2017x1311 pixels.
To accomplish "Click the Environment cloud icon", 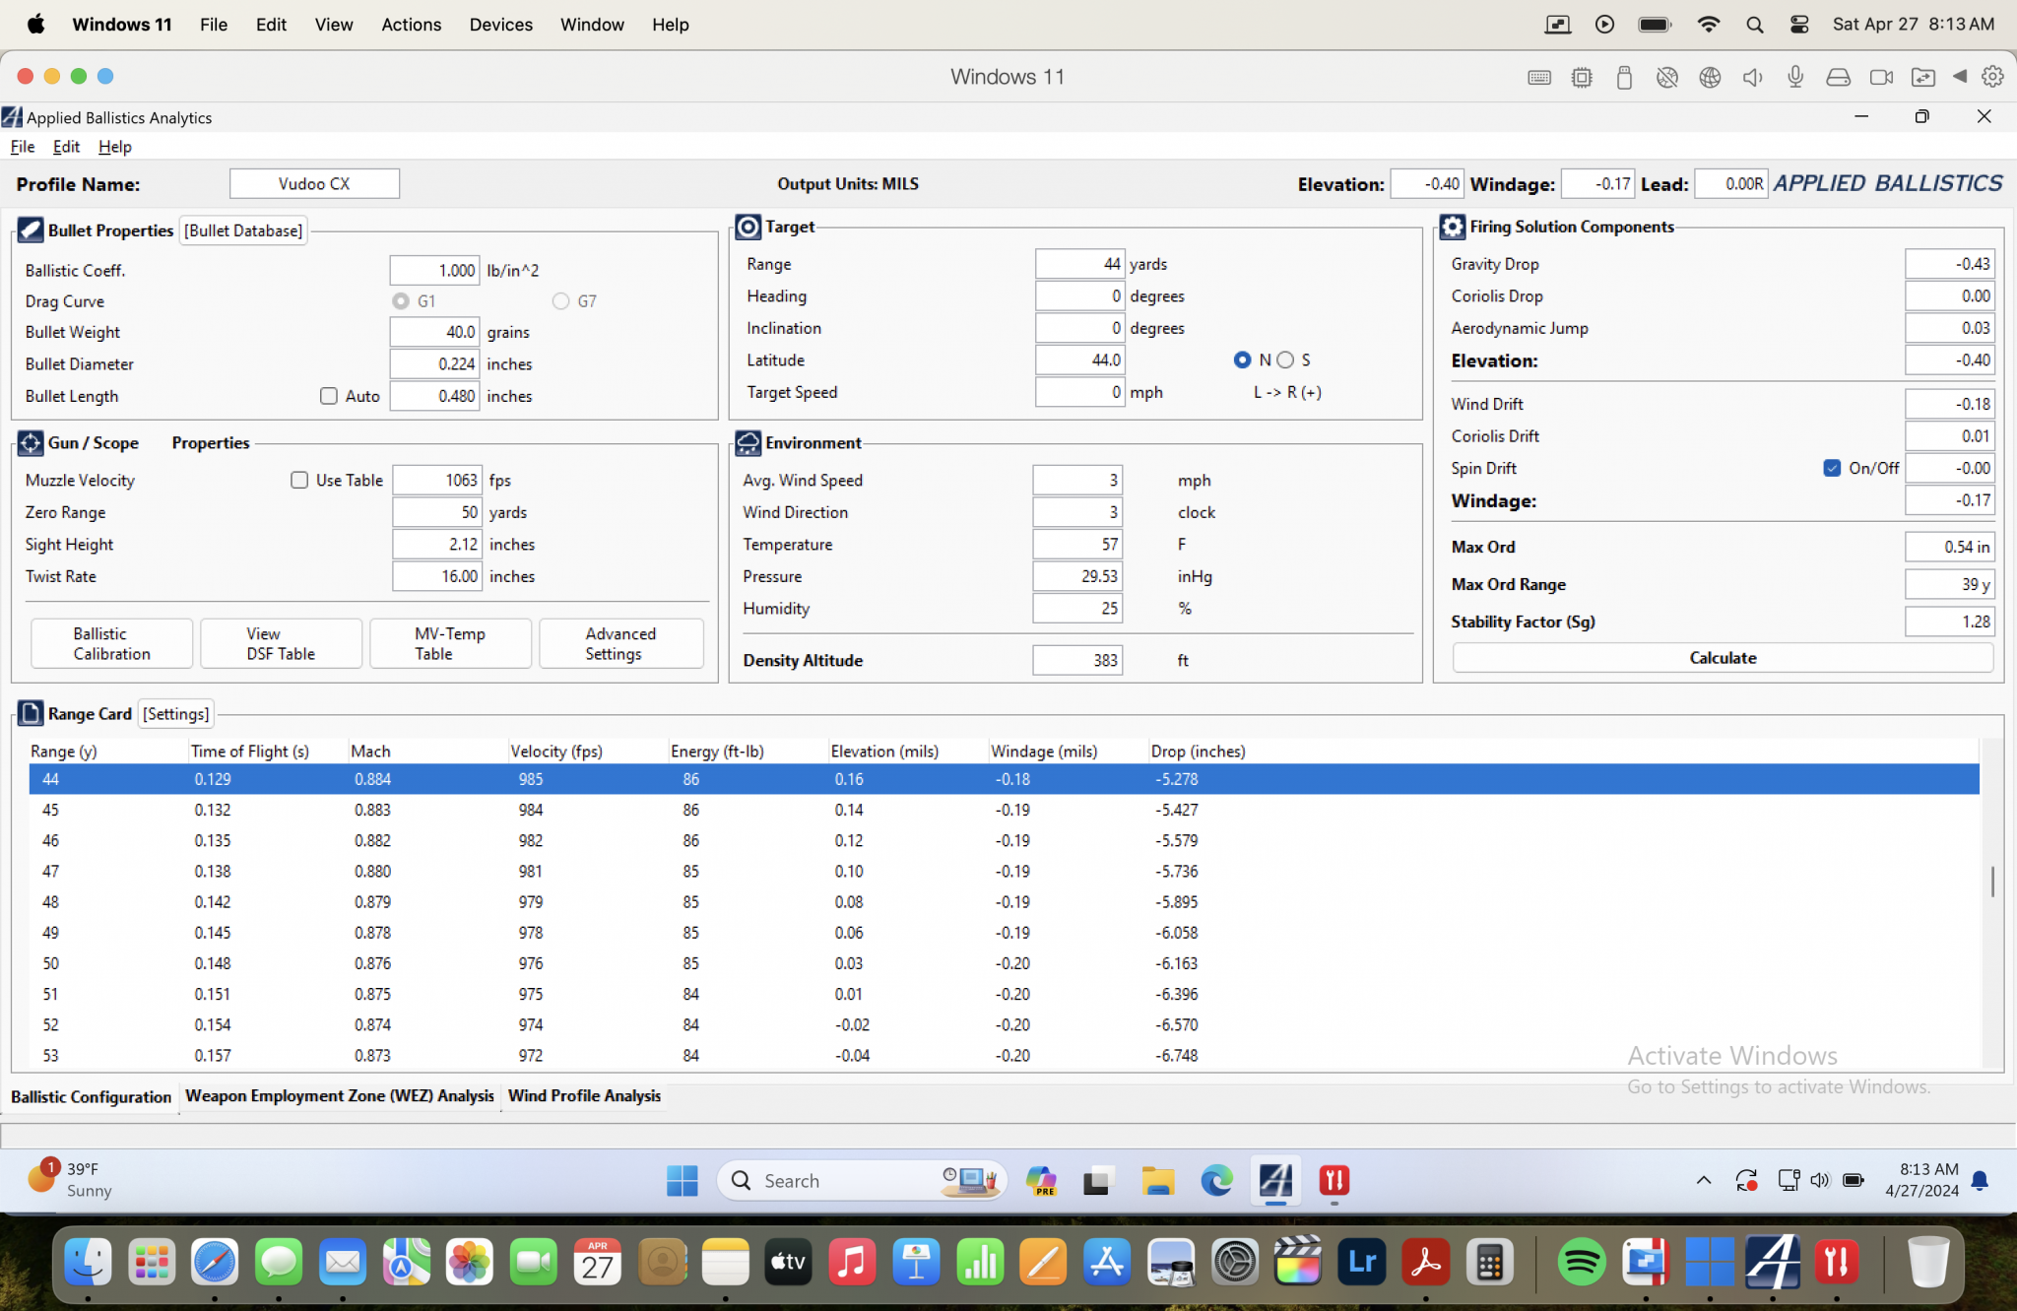I will click(x=748, y=442).
